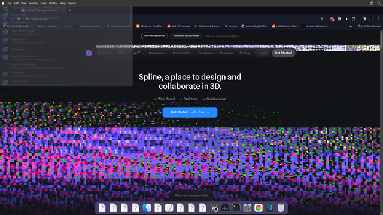Show hidden bookmarks with the double chevron
The width and height of the screenshot is (383, 215).
[351, 26]
